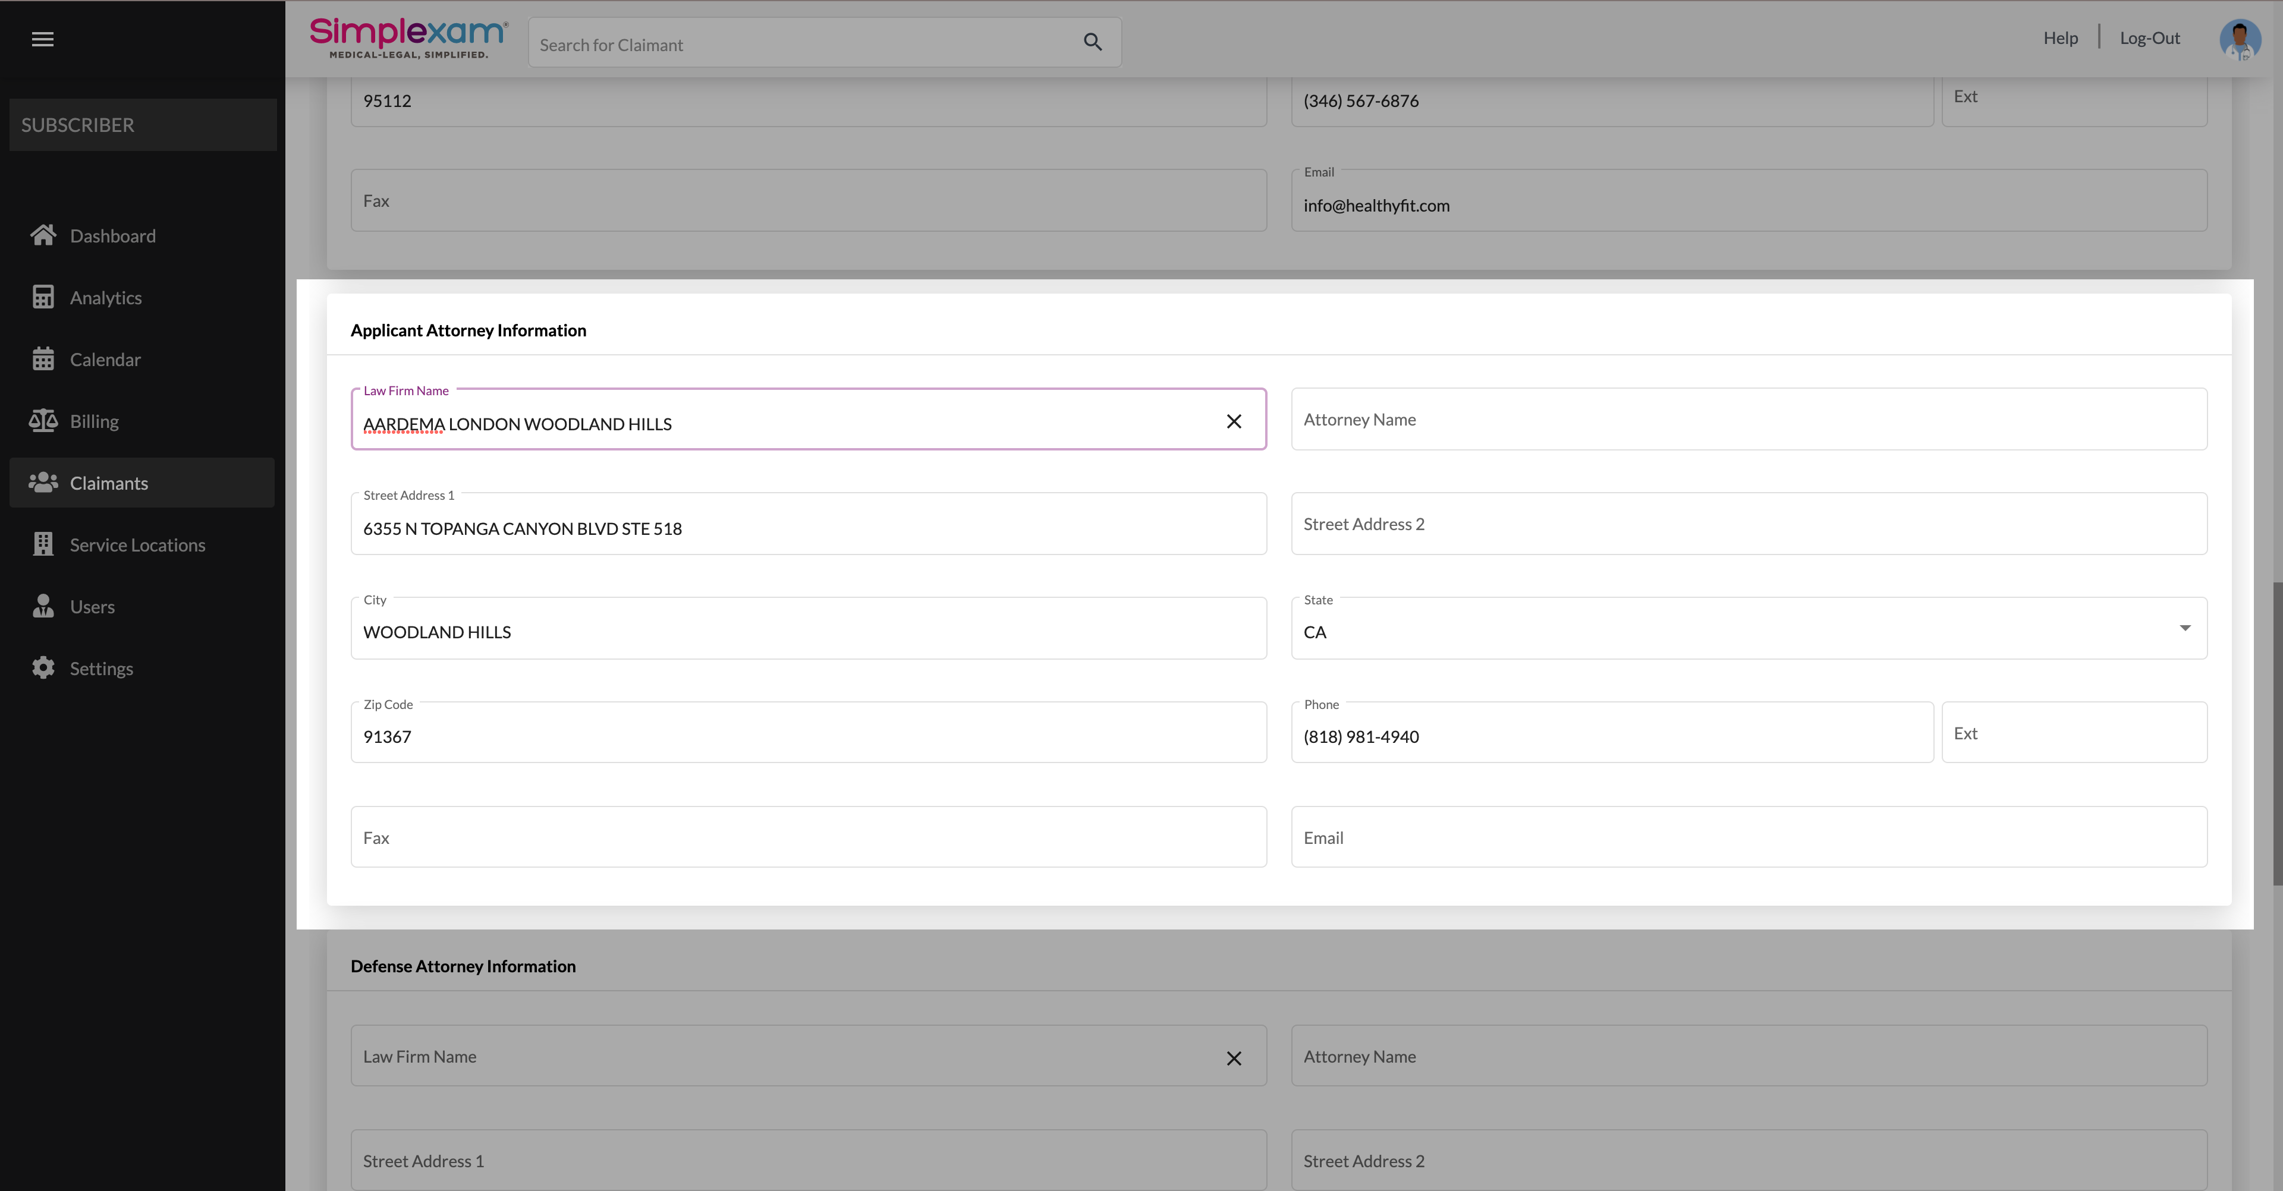Click the Help link
Screen dimensions: 2283x1191
[x=2059, y=38]
